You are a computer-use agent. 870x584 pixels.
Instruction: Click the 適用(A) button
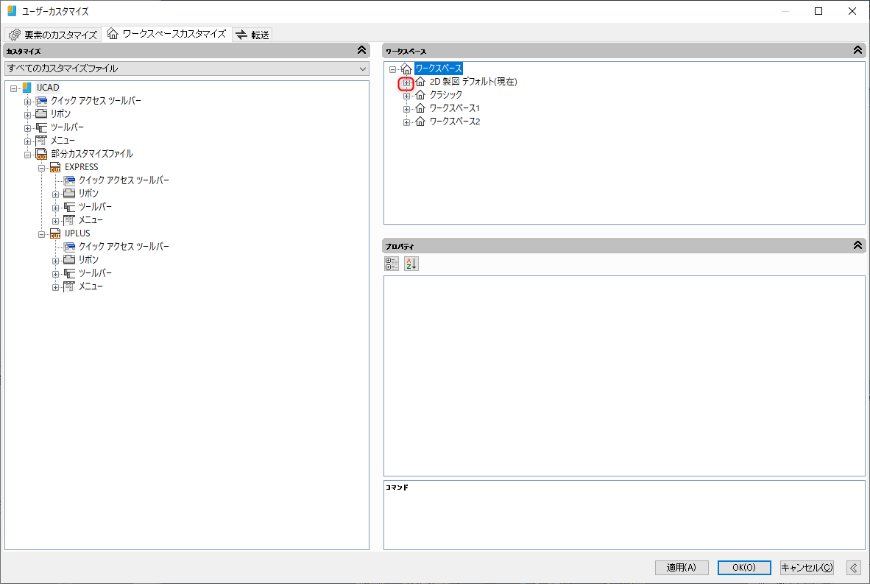pos(682,567)
